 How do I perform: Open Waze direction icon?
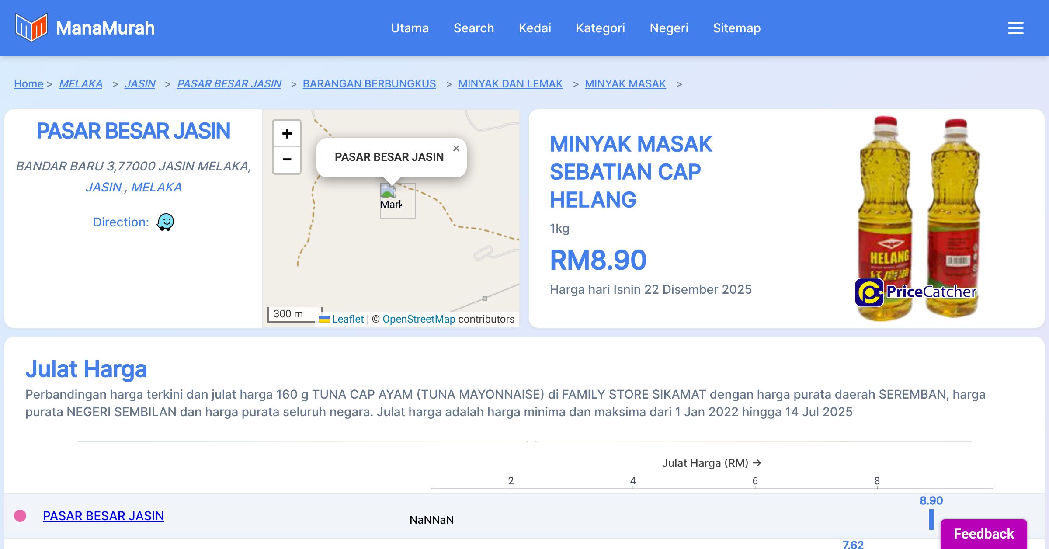(x=165, y=222)
